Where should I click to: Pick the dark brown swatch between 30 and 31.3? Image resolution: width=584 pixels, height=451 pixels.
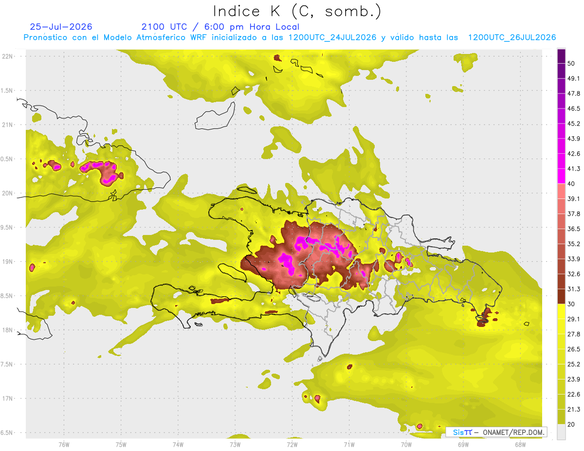(561, 296)
